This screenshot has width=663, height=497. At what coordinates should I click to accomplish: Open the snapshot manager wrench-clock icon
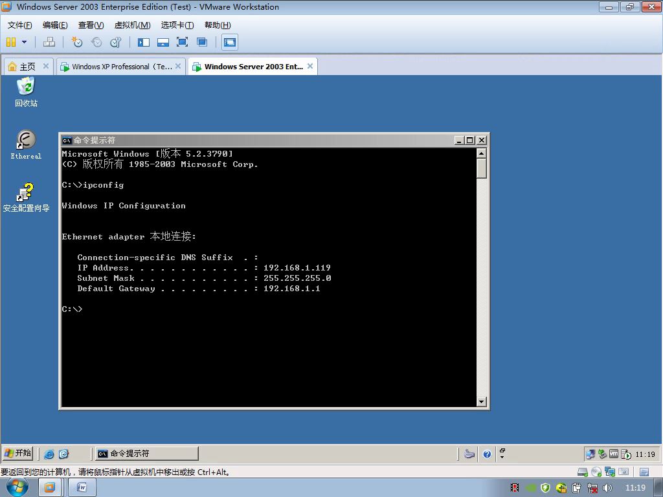115,42
